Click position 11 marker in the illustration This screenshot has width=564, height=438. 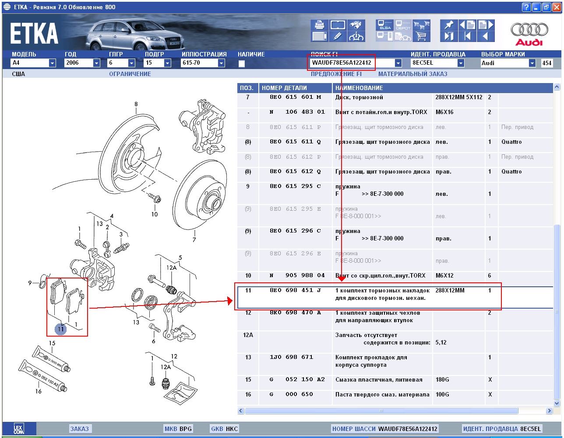pyautogui.click(x=60, y=329)
